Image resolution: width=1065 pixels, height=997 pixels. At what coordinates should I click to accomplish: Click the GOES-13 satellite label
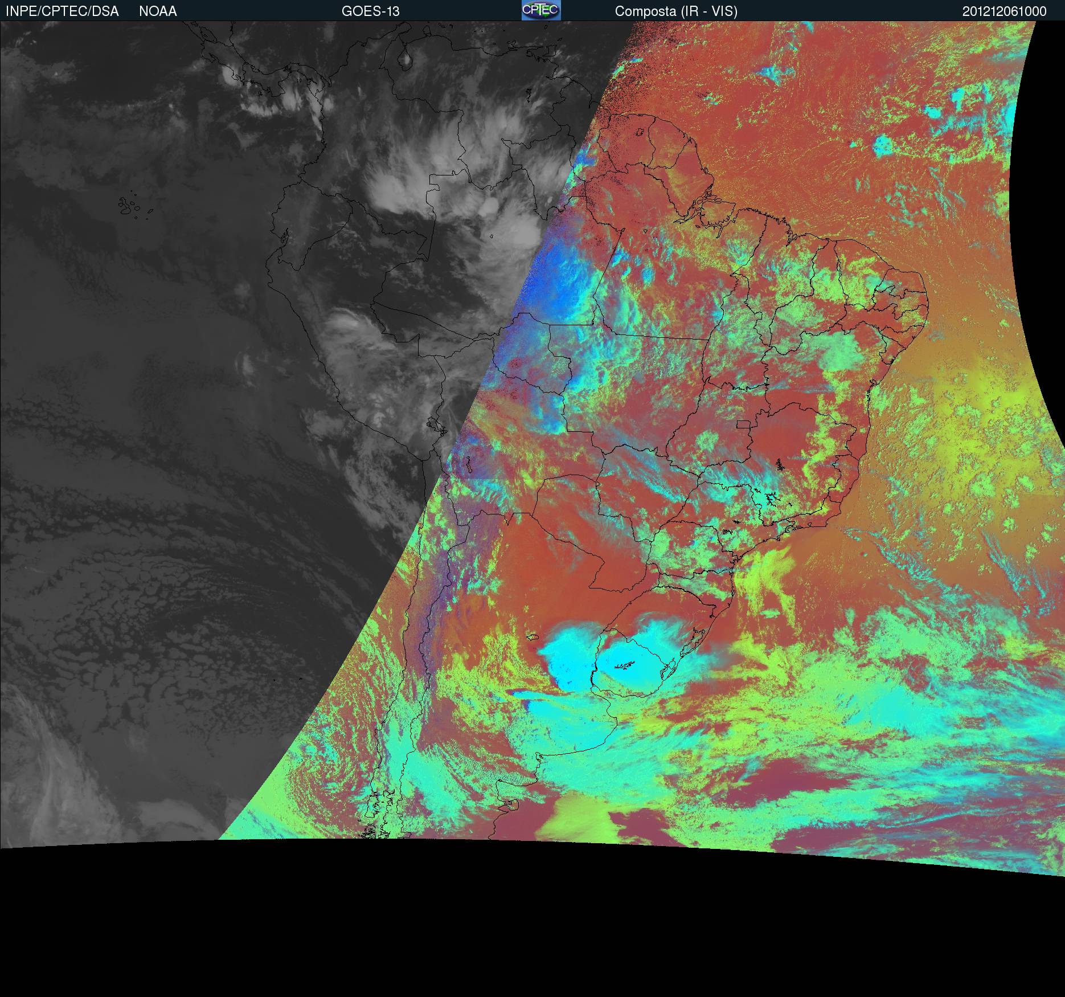point(370,11)
